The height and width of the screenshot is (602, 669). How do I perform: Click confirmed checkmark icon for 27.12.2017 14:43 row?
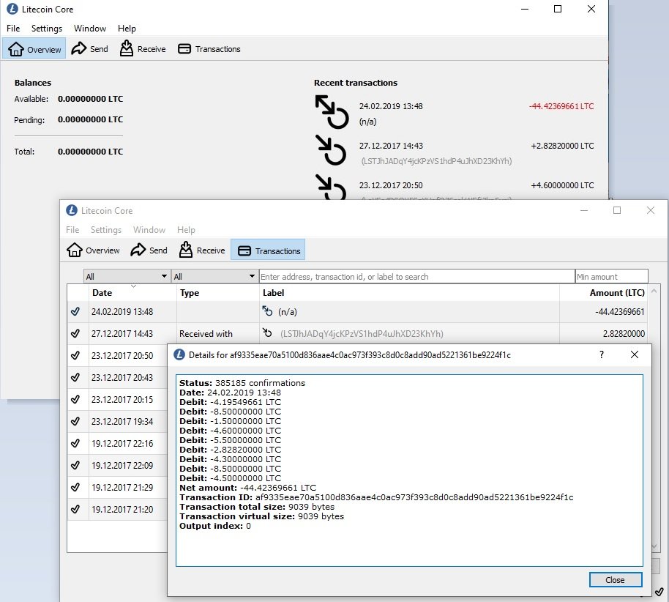pyautogui.click(x=75, y=333)
